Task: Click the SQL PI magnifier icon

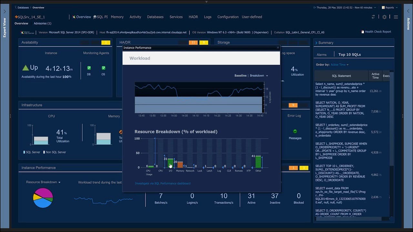Action: pos(95,17)
